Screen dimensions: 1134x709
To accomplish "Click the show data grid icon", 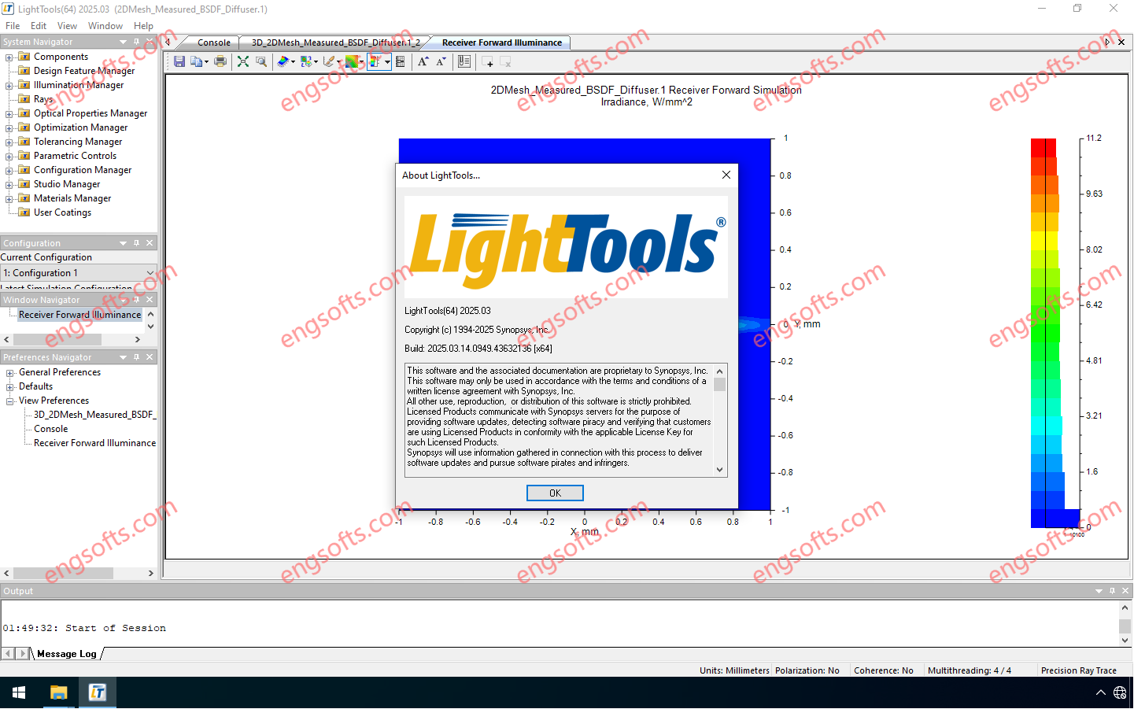I will pos(401,61).
